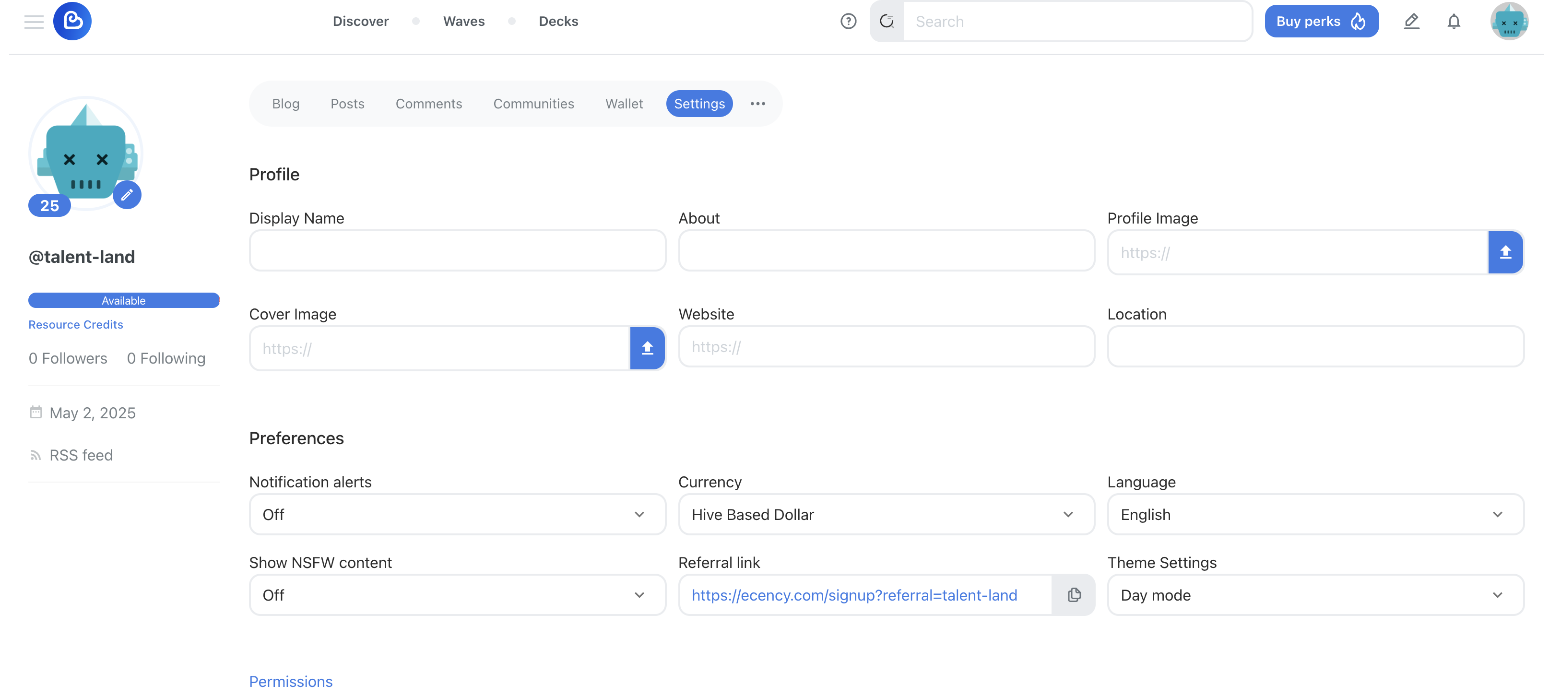Click the Available resource credits bar
This screenshot has height=697, width=1561.
124,300
